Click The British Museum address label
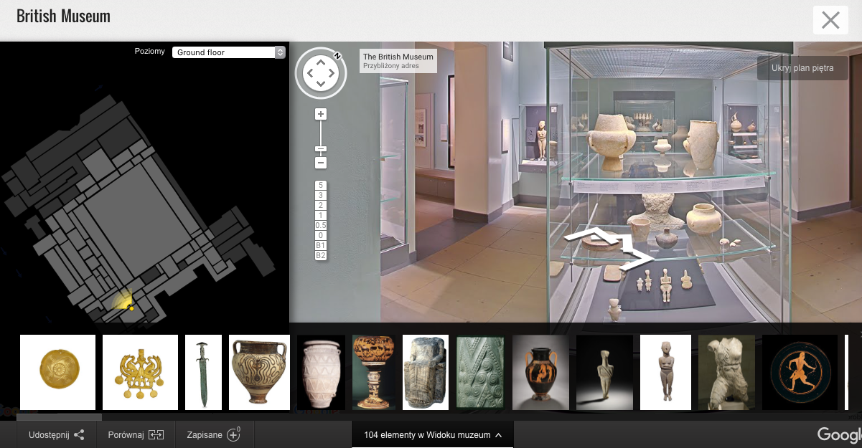This screenshot has width=862, height=448. click(x=398, y=61)
